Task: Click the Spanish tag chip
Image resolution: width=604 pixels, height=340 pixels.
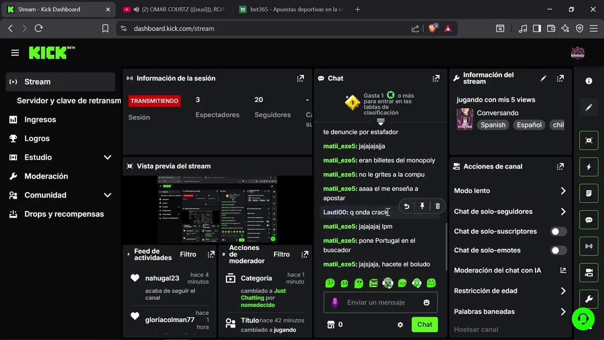Action: (493, 125)
